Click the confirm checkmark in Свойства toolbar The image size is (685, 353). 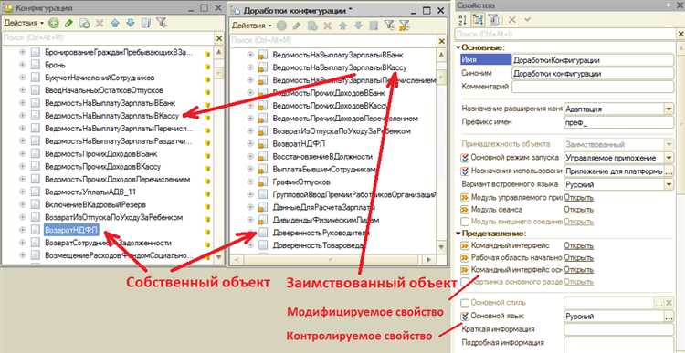527,19
